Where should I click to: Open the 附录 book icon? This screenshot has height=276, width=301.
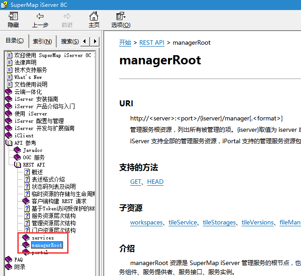(x=9, y=267)
